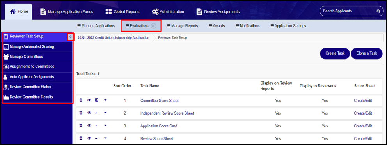This screenshot has width=387, height=145.
Task: Move Committee Score Sheet down
Action: pyautogui.click(x=105, y=100)
